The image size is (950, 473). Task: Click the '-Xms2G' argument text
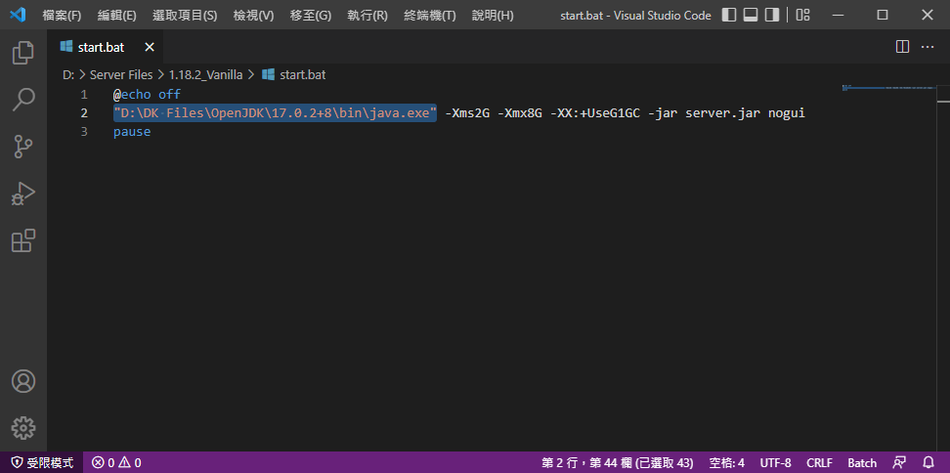(467, 113)
